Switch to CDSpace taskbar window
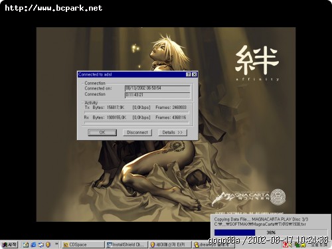332x249 pixels. pyautogui.click(x=83, y=244)
